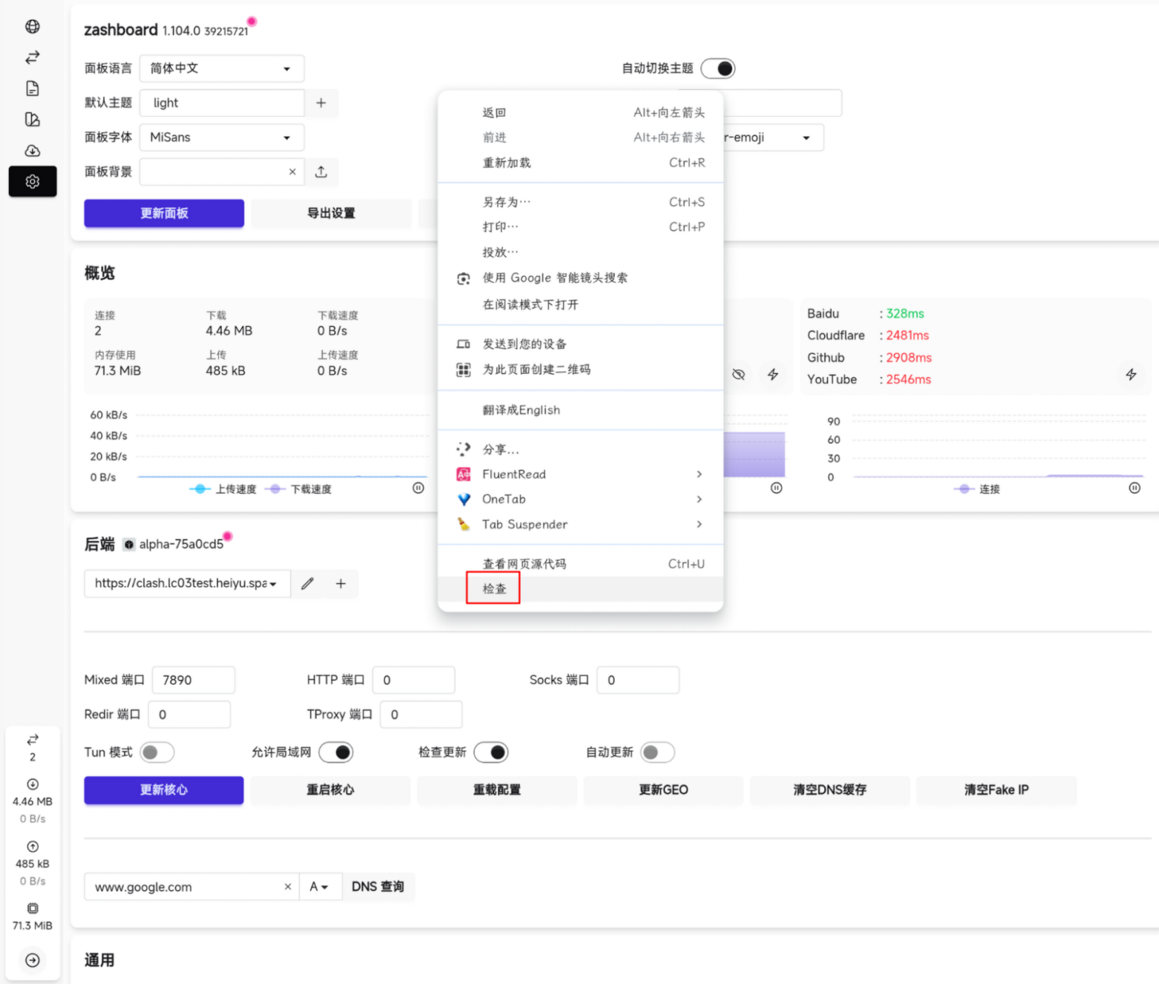
Task: Add a new backend with plus icon
Action: pos(341,583)
